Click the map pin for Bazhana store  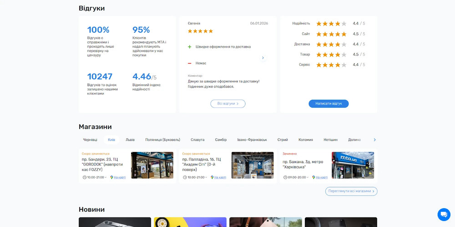click(x=313, y=177)
